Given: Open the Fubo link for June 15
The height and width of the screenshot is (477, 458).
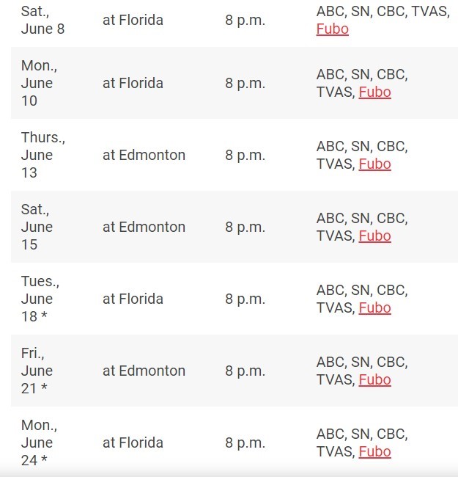Looking at the screenshot, I should click(374, 236).
